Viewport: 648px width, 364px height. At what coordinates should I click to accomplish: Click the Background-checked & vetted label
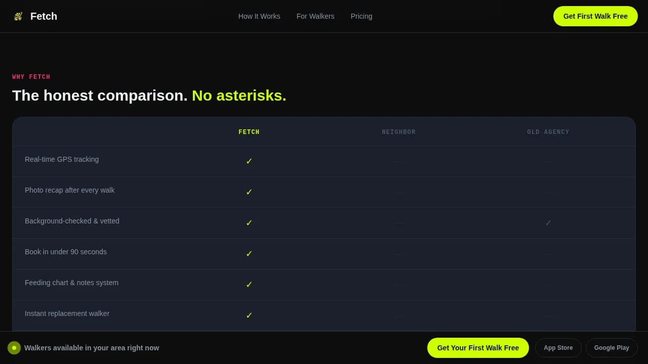(72, 221)
